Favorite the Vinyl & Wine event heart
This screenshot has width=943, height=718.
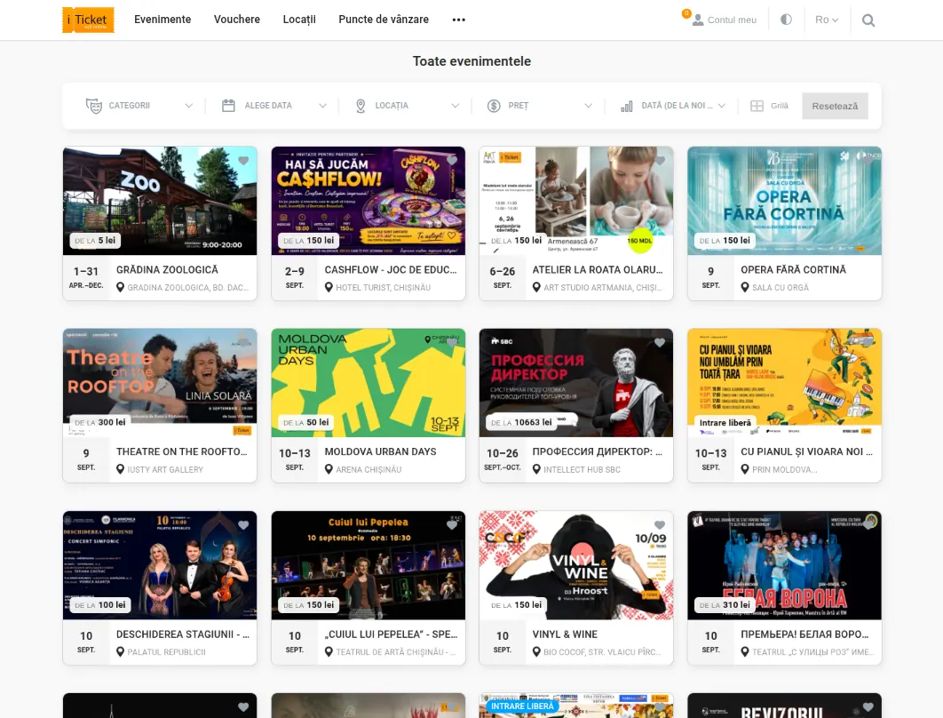click(660, 525)
